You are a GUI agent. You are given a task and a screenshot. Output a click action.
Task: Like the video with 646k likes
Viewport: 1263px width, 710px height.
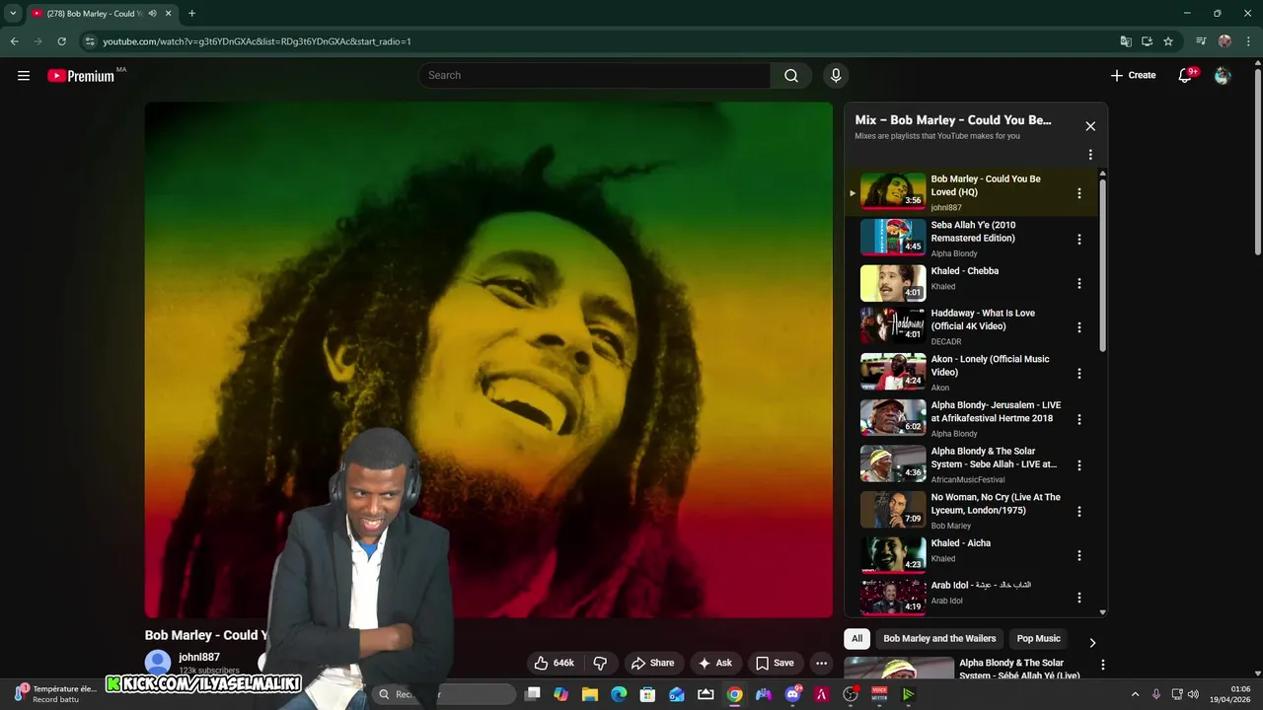pos(554,663)
